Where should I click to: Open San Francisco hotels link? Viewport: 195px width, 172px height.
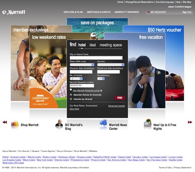click(x=157, y=160)
